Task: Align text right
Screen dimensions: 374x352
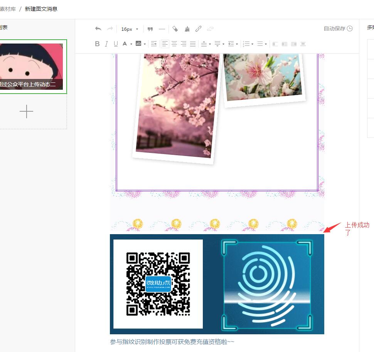Action: [184, 44]
